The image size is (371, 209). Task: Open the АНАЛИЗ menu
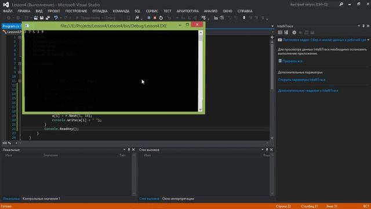click(x=210, y=11)
